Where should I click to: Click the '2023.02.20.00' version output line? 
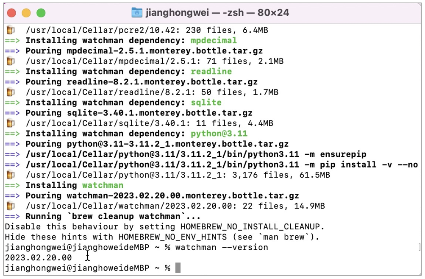(38, 257)
